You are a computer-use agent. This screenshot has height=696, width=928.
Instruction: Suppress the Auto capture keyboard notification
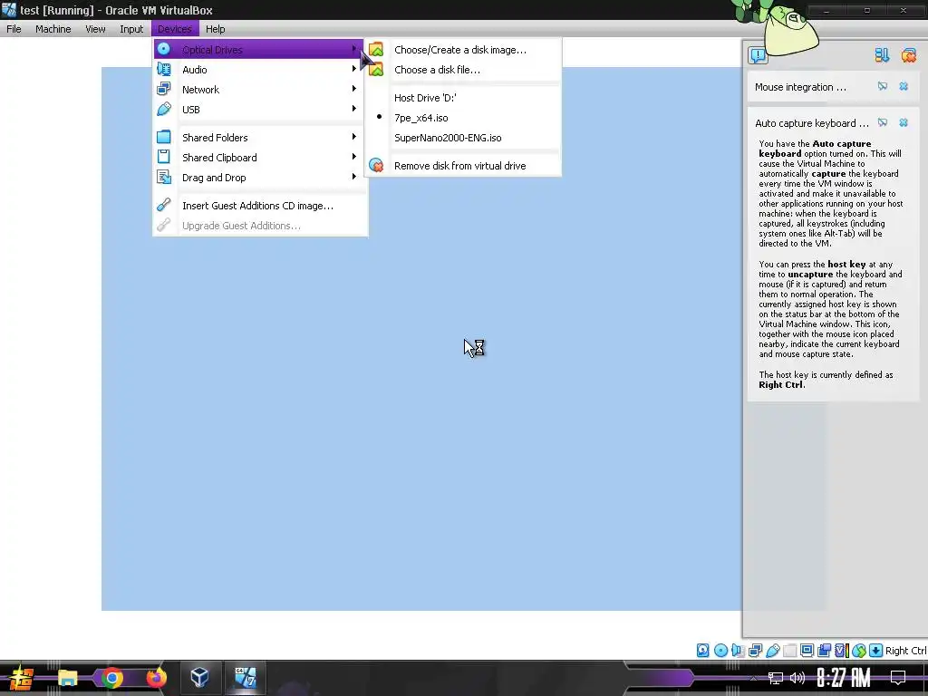[x=883, y=122]
